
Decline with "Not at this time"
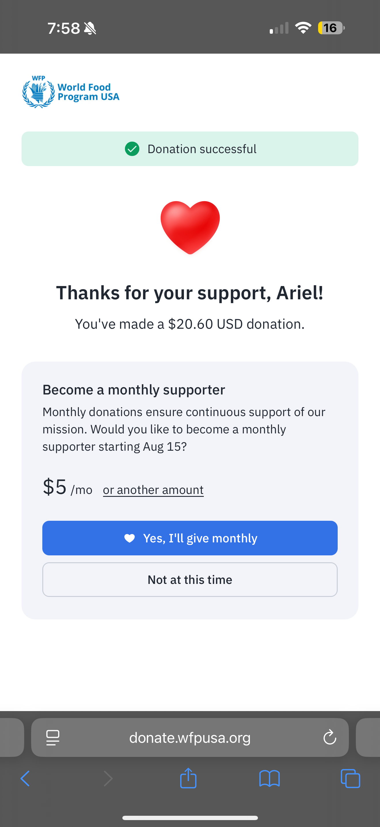[190, 580]
